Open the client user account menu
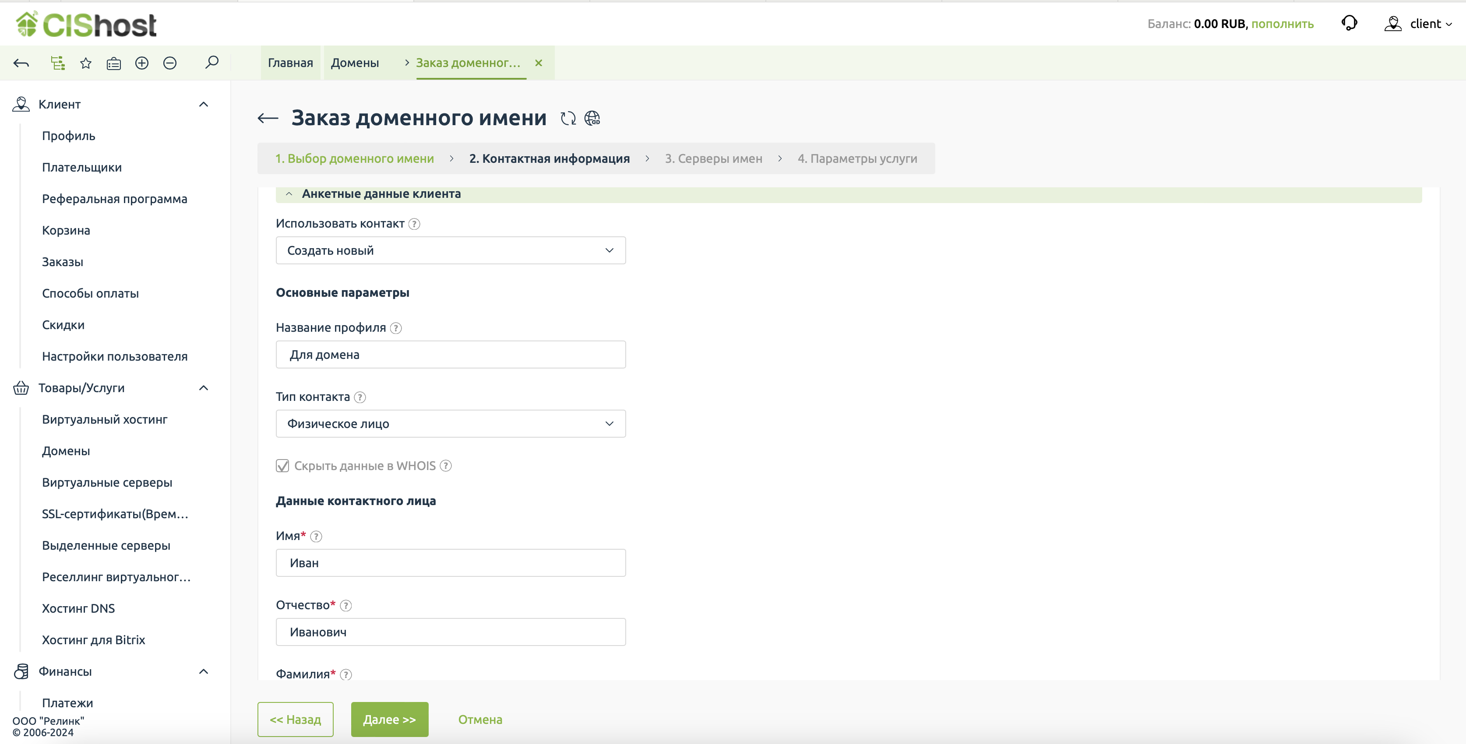Viewport: 1466px width, 744px height. pyautogui.click(x=1419, y=24)
